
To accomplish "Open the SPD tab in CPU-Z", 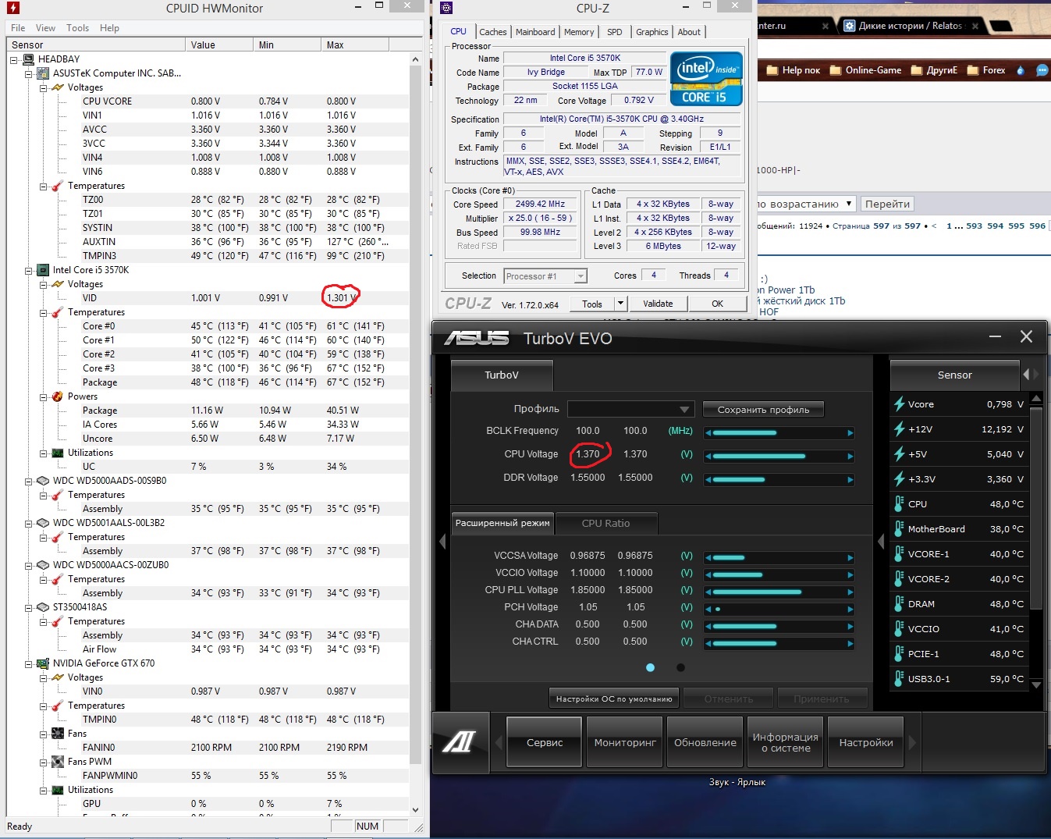I will point(615,32).
